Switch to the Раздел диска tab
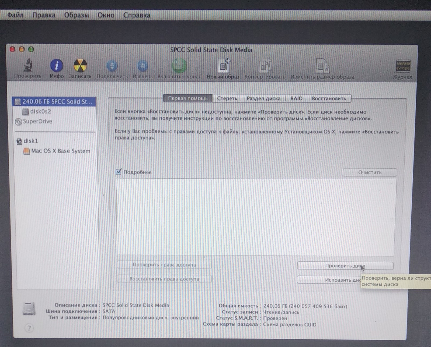The height and width of the screenshot is (347, 431). [x=264, y=98]
